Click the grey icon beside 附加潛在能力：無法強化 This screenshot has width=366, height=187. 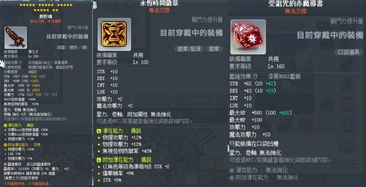click(231, 178)
